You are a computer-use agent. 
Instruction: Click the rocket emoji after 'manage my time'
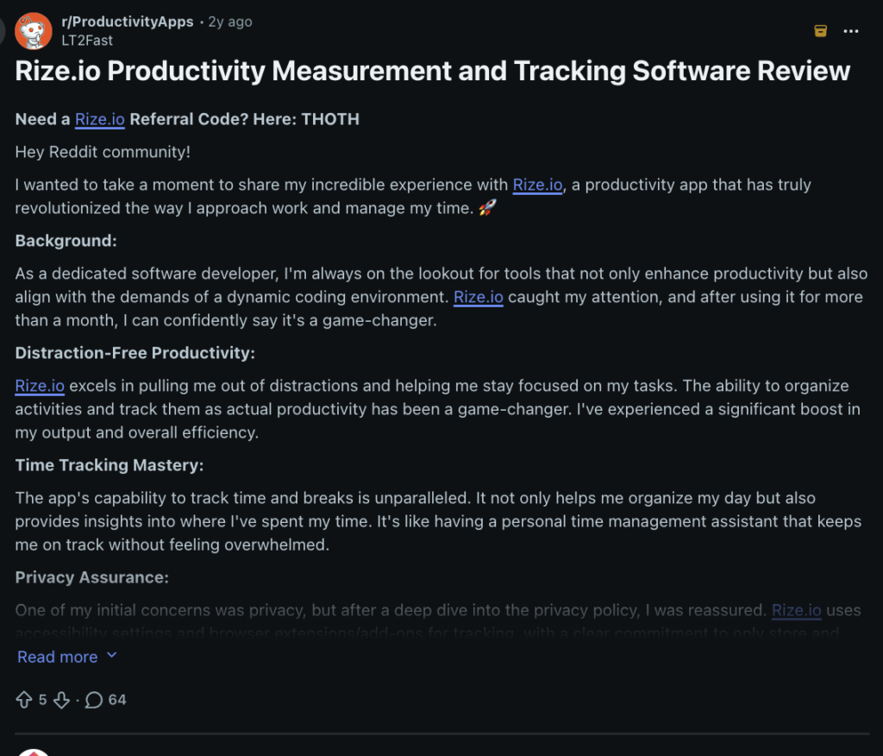(x=487, y=208)
